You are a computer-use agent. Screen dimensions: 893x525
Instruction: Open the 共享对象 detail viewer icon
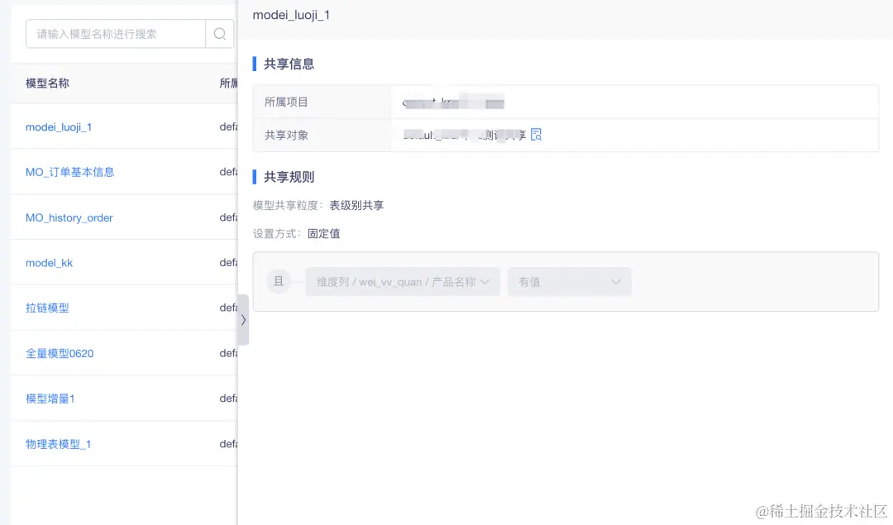coord(536,134)
